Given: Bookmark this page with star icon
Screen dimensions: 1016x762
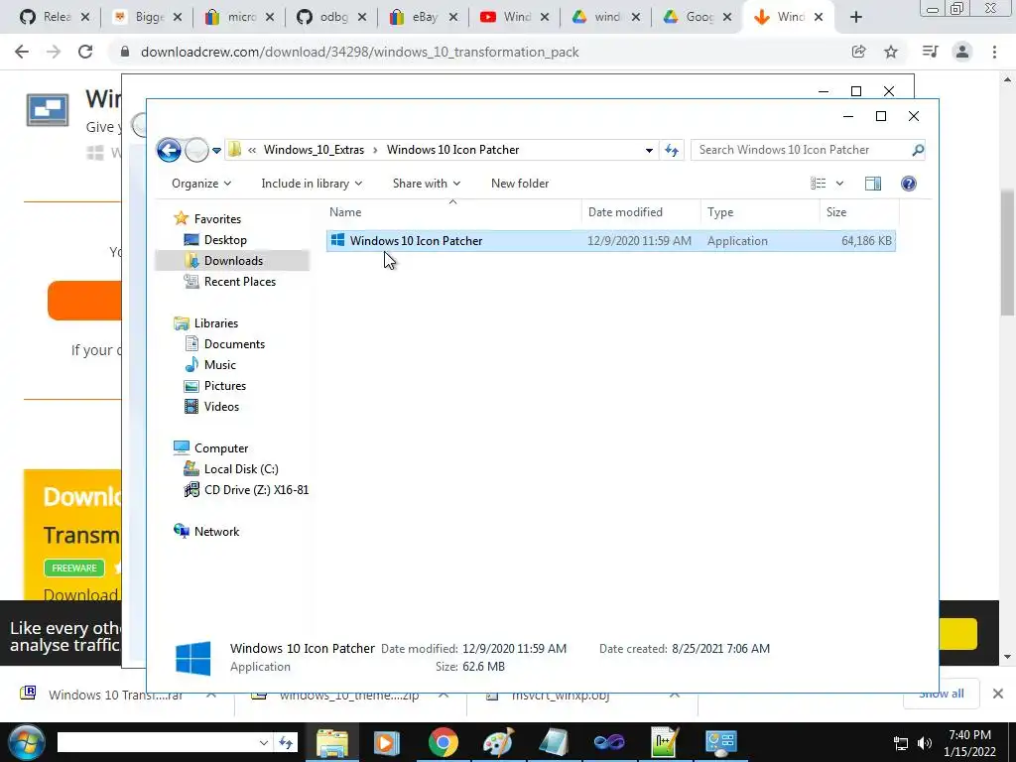Looking at the screenshot, I should (891, 52).
